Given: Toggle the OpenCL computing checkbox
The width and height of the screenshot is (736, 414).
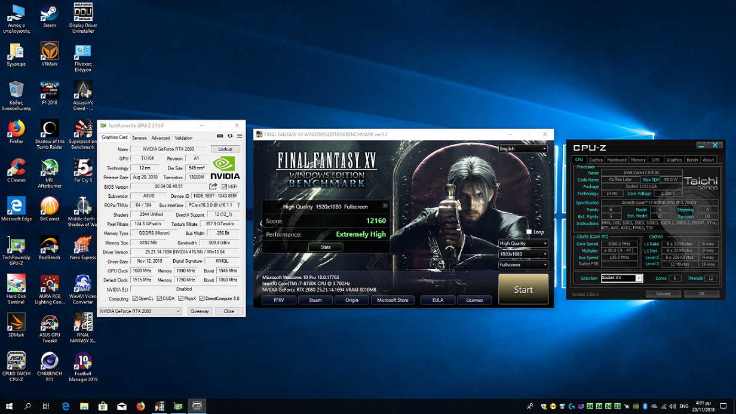Looking at the screenshot, I should 135,299.
